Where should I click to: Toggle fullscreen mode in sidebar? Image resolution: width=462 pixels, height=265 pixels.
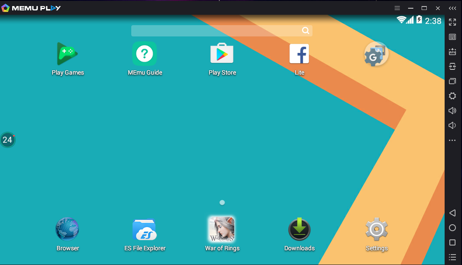pos(452,22)
